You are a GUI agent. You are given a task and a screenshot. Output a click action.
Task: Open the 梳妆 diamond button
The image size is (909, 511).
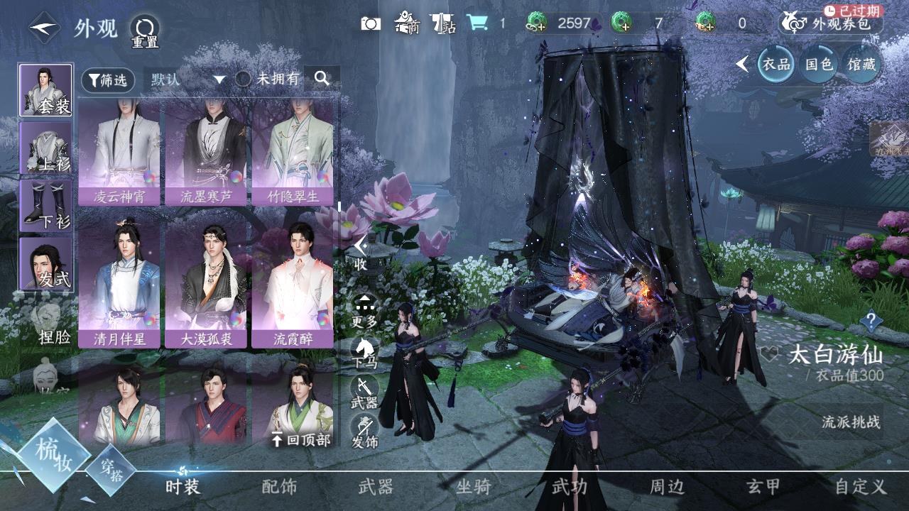click(54, 456)
